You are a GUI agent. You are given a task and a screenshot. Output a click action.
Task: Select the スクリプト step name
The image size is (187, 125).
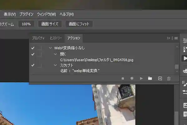(67, 65)
